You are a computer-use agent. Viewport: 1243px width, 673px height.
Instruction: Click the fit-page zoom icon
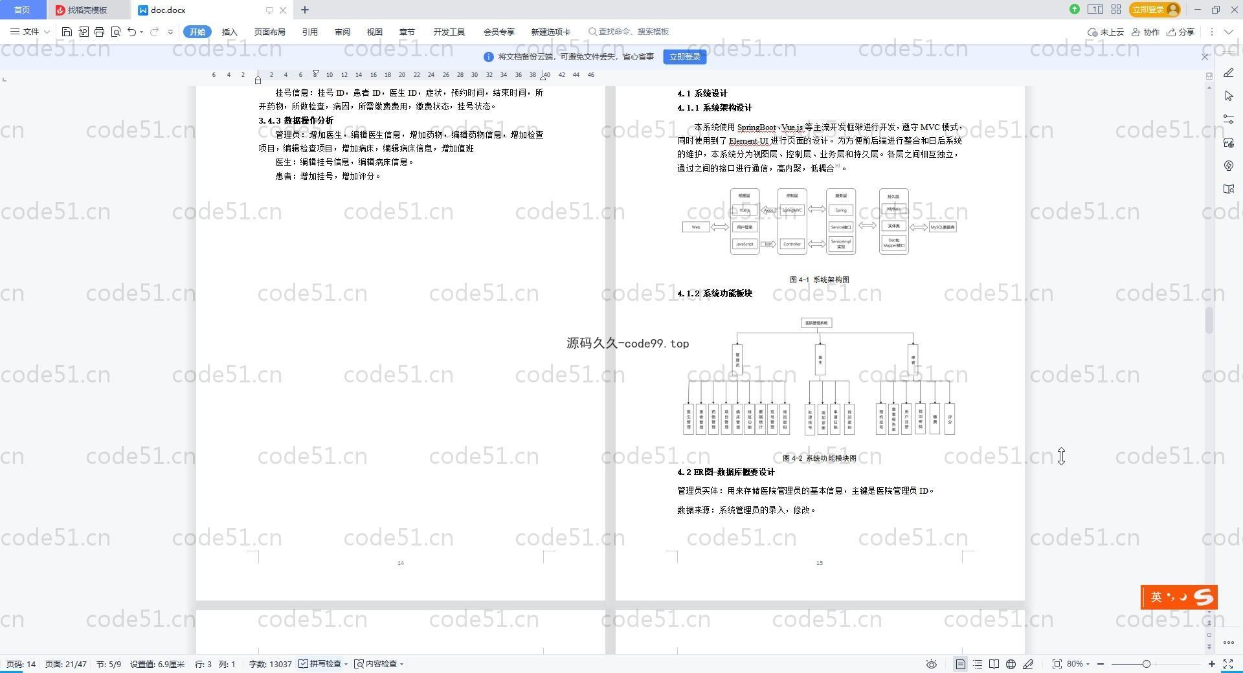pos(1057,664)
